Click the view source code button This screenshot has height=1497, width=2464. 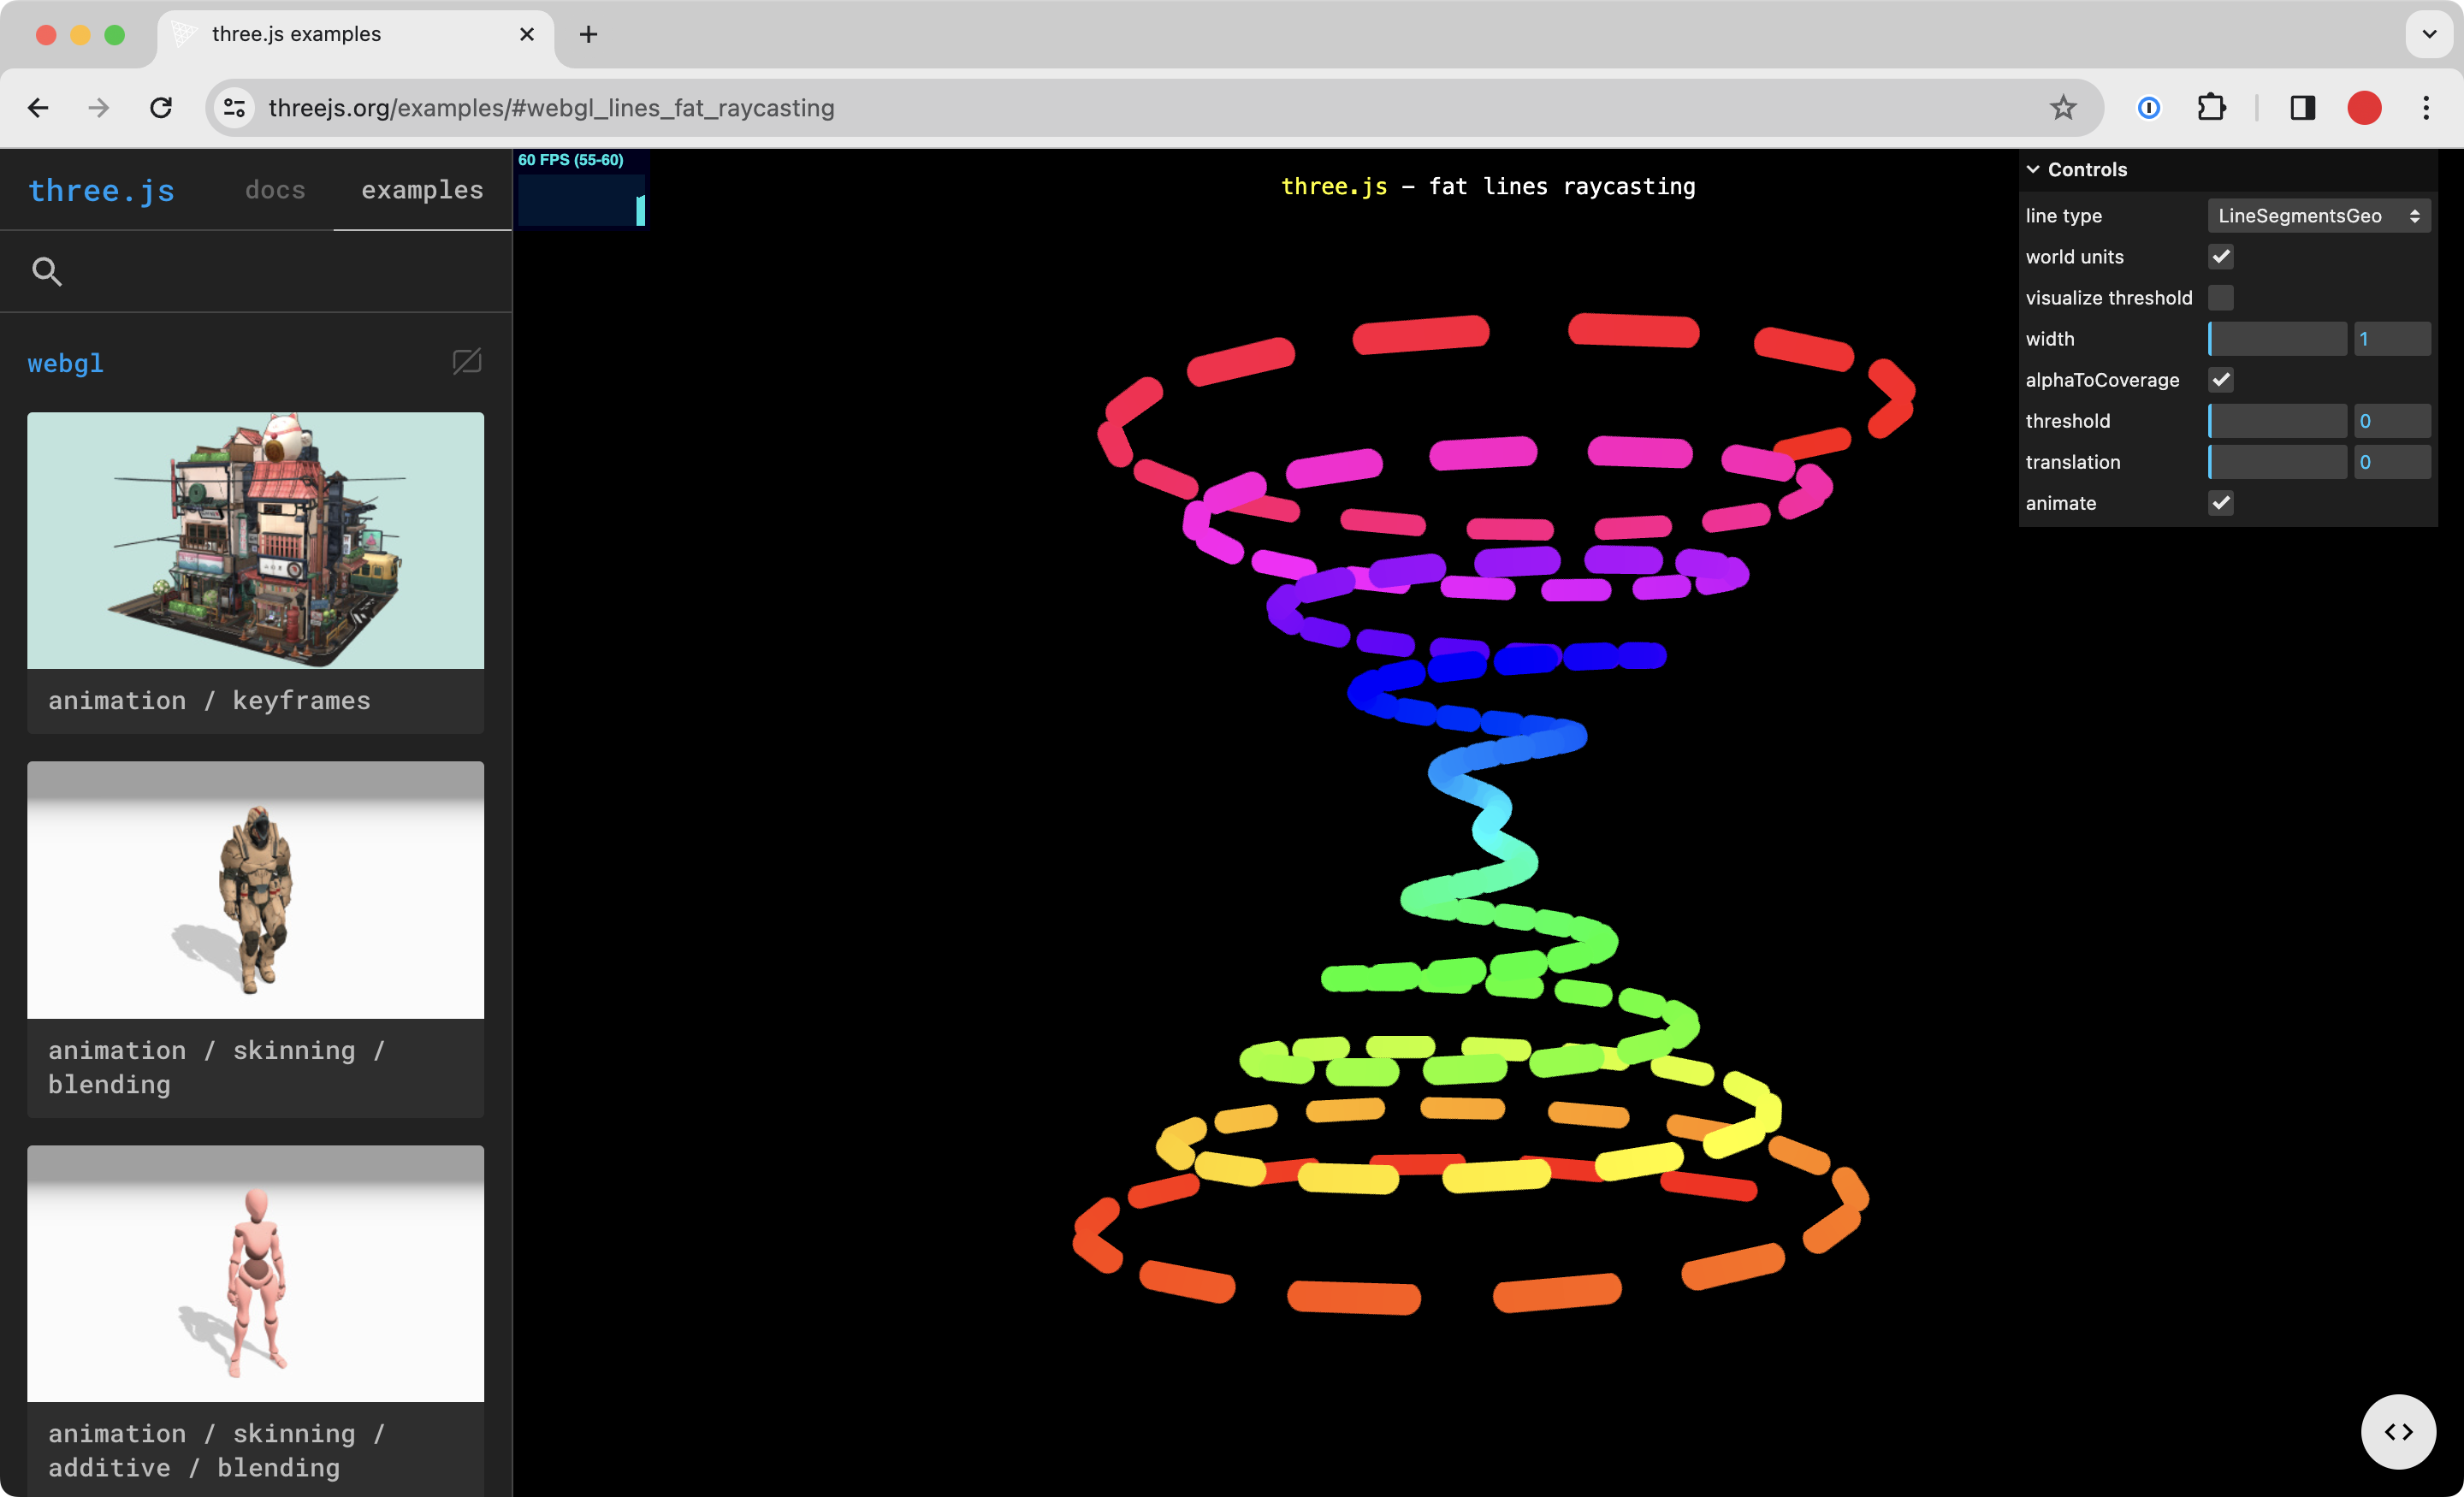click(x=2397, y=1431)
